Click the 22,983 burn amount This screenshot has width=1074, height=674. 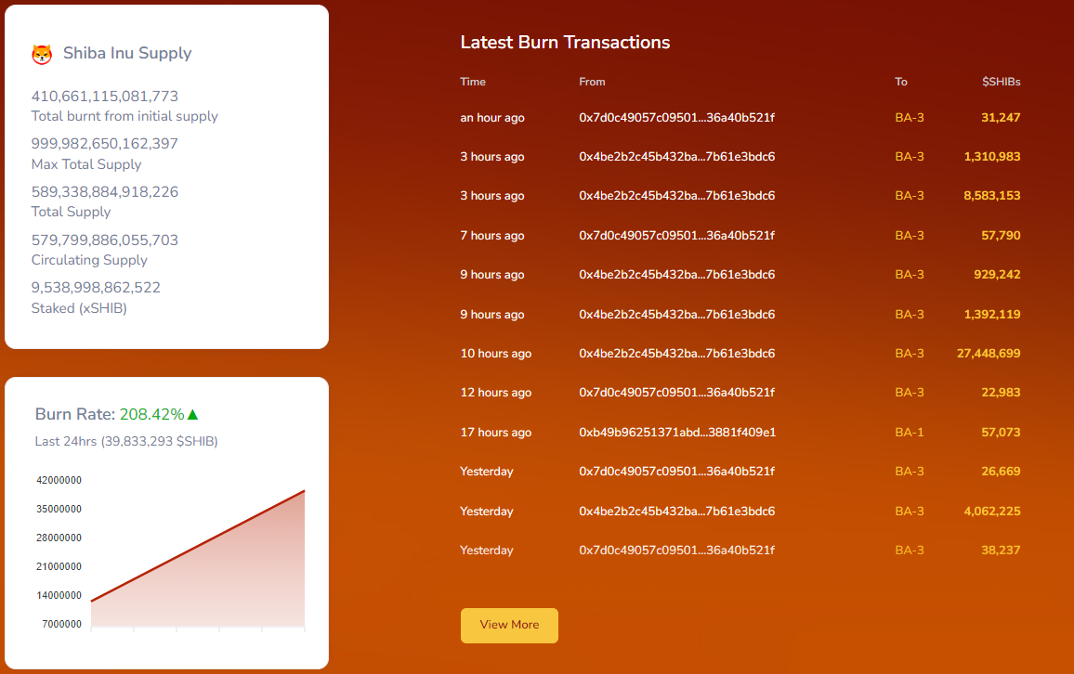coord(1001,393)
